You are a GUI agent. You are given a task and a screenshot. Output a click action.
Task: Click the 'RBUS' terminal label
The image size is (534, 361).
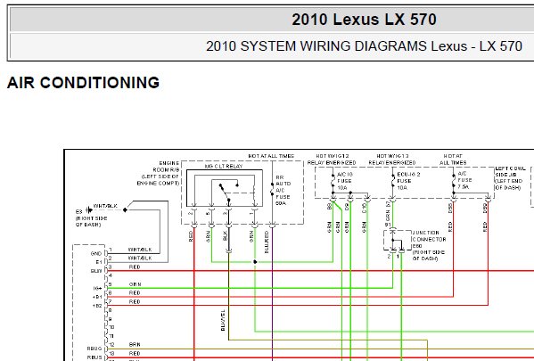(94, 357)
